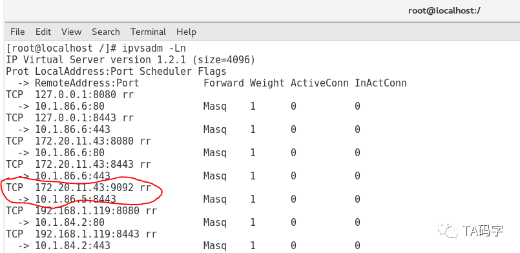Open the Terminal menu
The image size is (520, 253).
tap(148, 32)
